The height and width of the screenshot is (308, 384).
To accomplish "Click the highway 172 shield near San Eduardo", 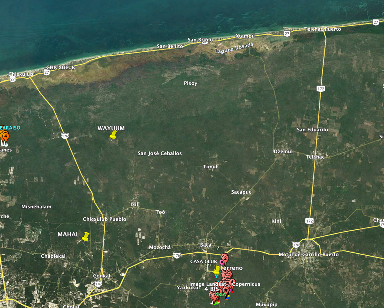I will point(321,89).
